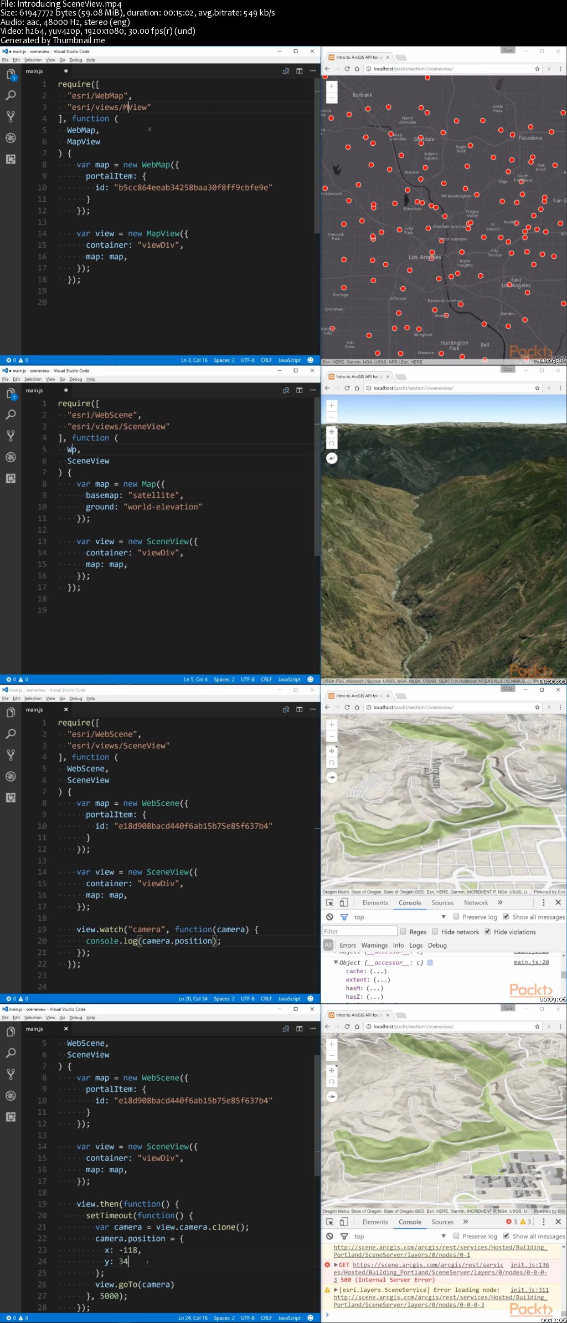Expand the esri.layers.SceneService error entry
The width and height of the screenshot is (567, 1323).
coord(336,1290)
